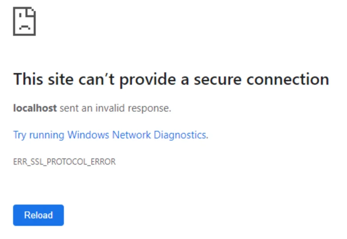
Task: Click the sad page error icon
Action: click(x=24, y=21)
